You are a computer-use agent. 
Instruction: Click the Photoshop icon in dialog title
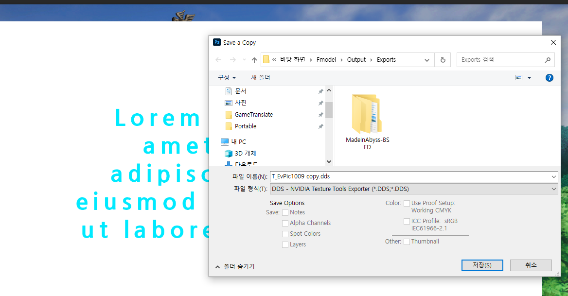(x=216, y=42)
